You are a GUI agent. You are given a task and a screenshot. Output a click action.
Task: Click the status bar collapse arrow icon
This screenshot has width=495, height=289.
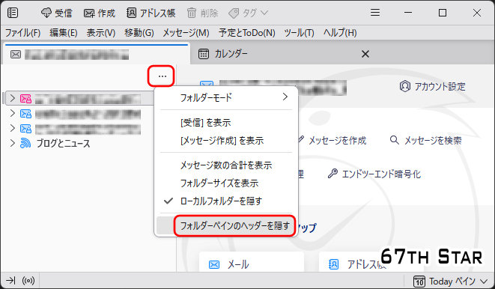pos(10,281)
